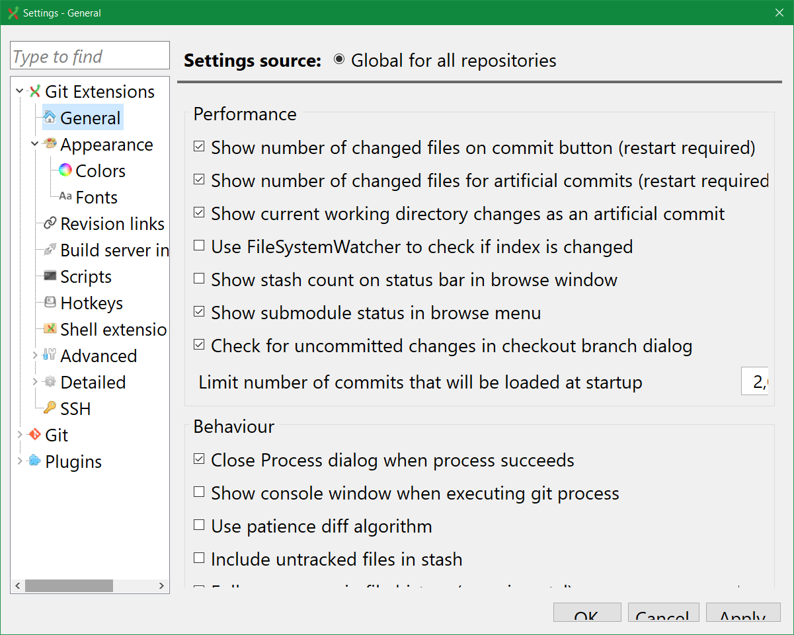Check Include untracked files in stash
794x635 pixels.
199,558
